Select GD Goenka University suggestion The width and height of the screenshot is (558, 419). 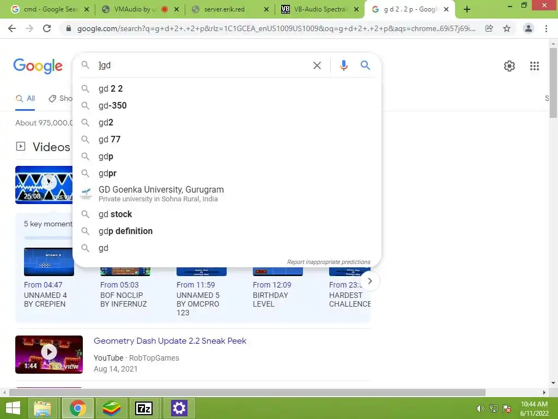click(227, 194)
